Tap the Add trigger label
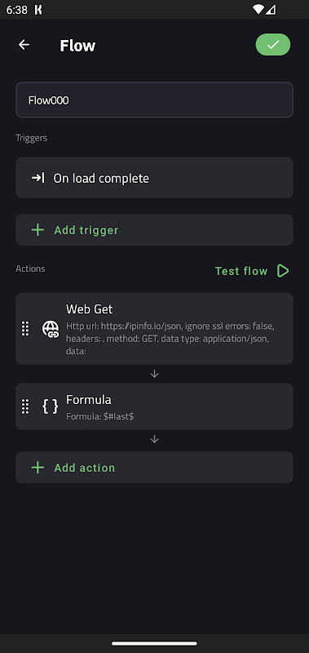 tap(86, 230)
